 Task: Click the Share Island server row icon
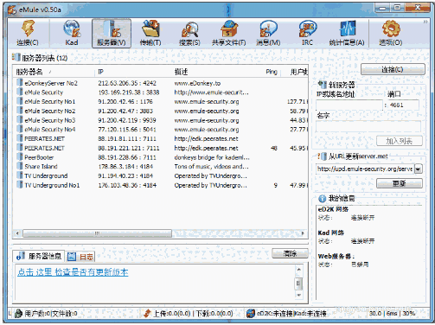coord(20,166)
